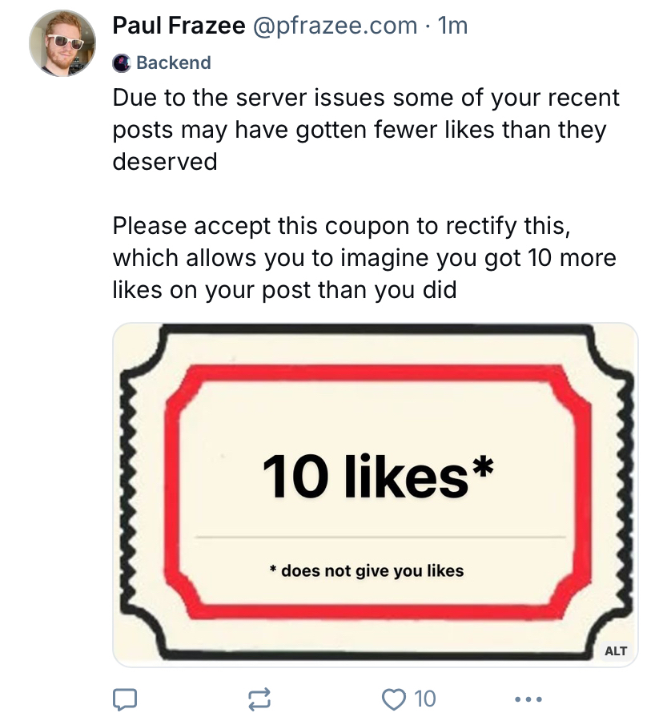This screenshot has height=725, width=663.
Task: Click the "10 likes*" coupon headline
Action: point(376,476)
